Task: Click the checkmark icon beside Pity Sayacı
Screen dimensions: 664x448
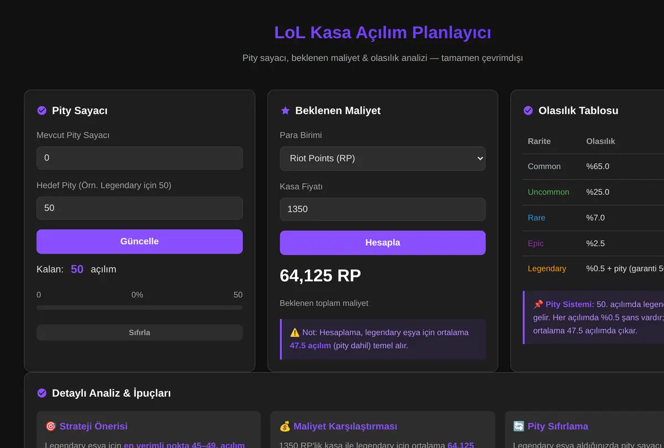Action: coord(41,110)
